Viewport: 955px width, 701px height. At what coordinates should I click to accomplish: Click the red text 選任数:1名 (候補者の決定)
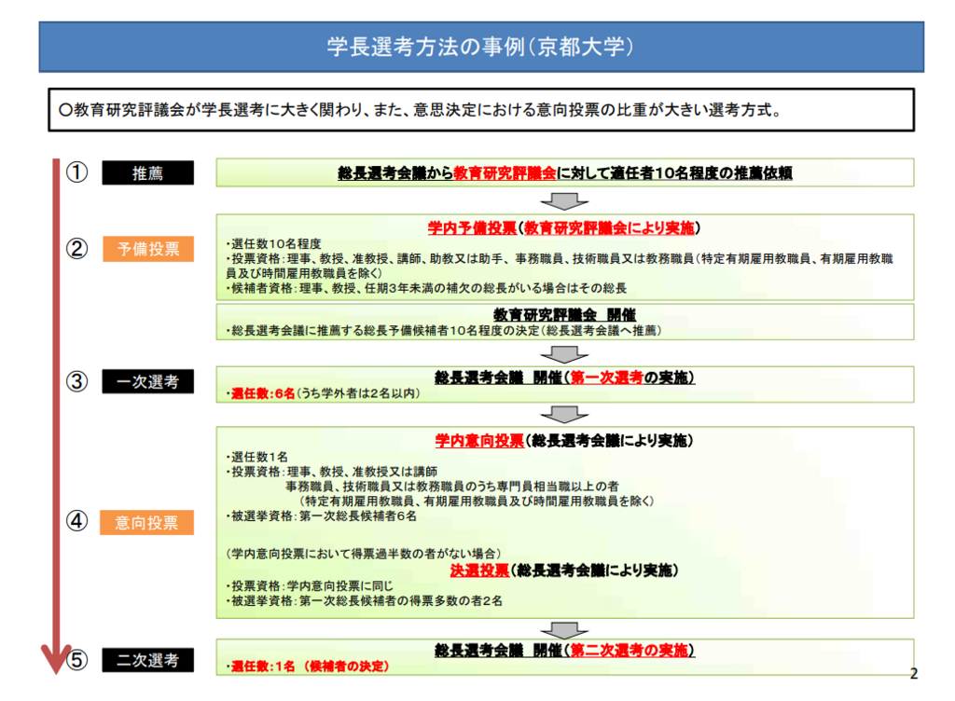pyautogui.click(x=309, y=667)
